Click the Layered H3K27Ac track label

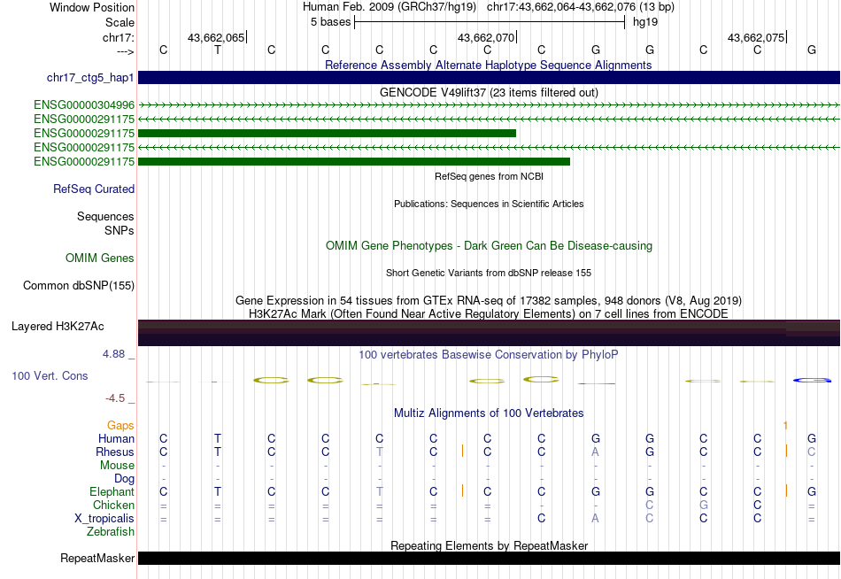click(x=58, y=327)
